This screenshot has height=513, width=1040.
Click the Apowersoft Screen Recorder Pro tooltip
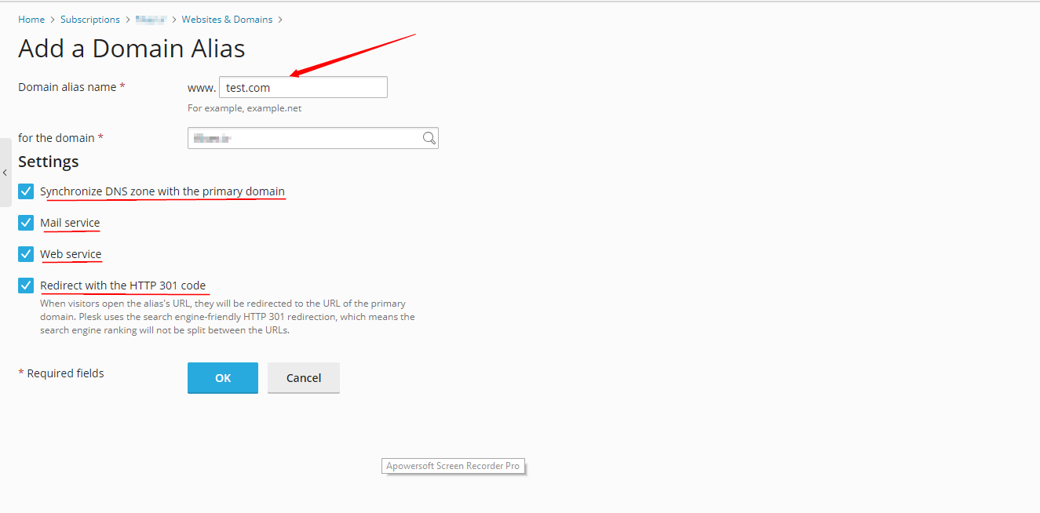pyautogui.click(x=454, y=466)
